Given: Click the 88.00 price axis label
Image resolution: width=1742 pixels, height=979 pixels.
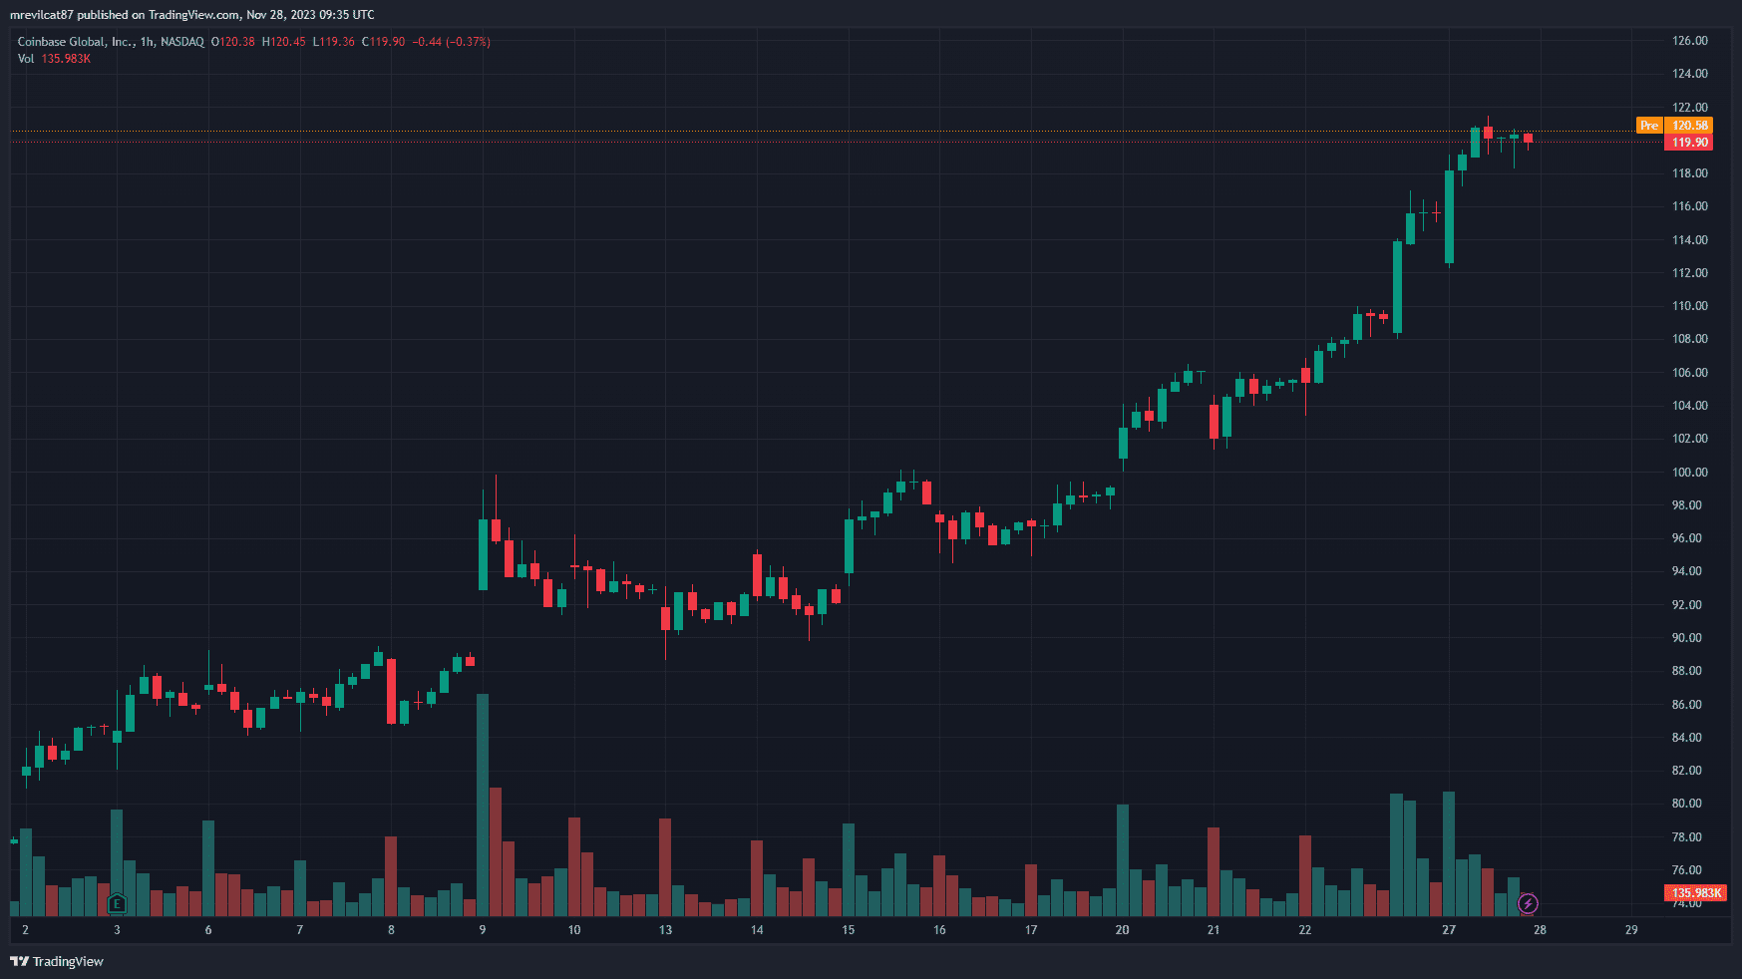Looking at the screenshot, I should [x=1686, y=671].
